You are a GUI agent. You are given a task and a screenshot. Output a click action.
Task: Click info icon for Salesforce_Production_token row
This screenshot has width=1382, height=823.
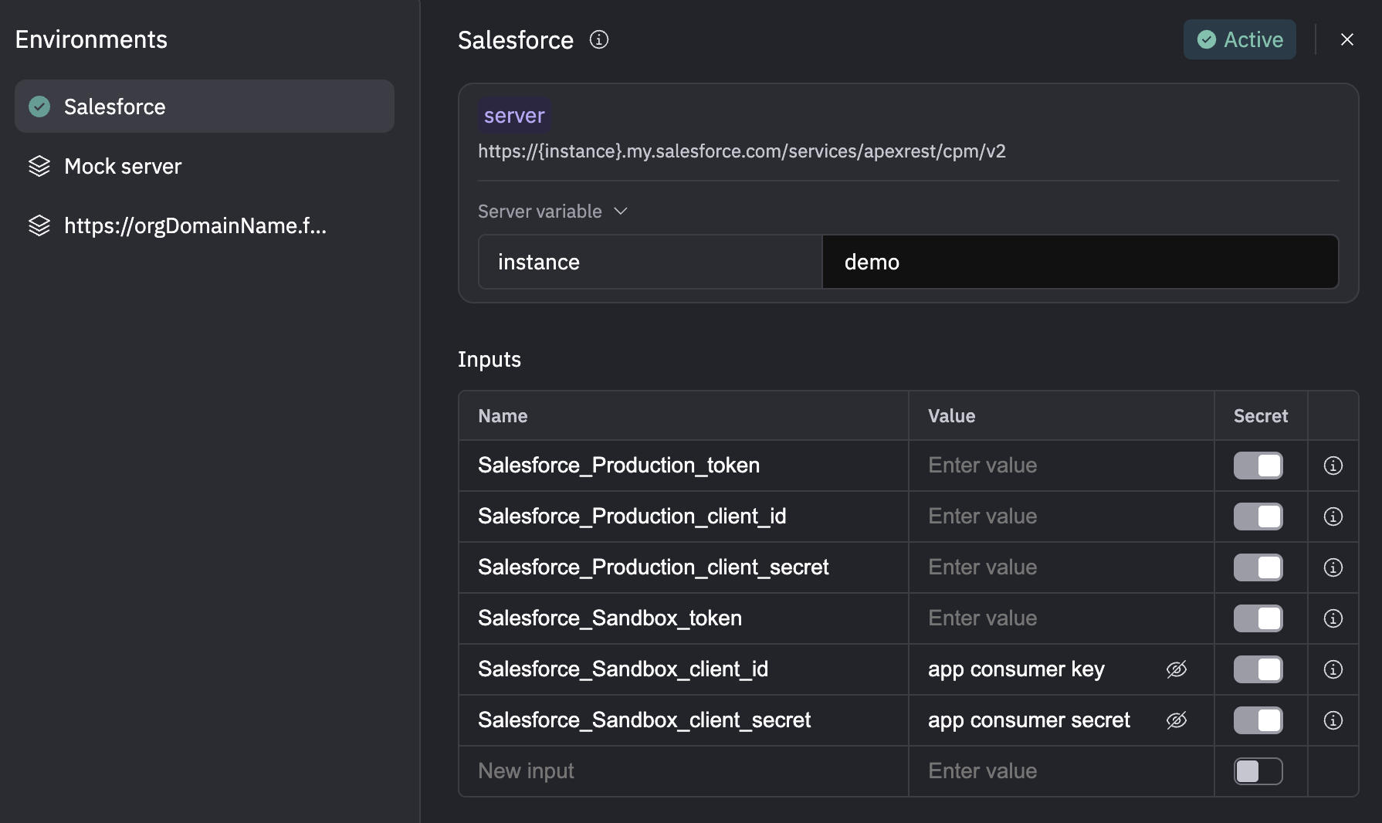point(1333,466)
